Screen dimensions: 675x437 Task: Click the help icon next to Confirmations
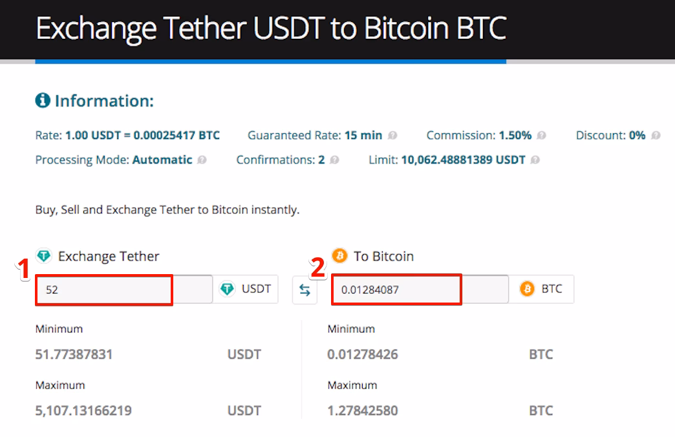pyautogui.click(x=334, y=160)
